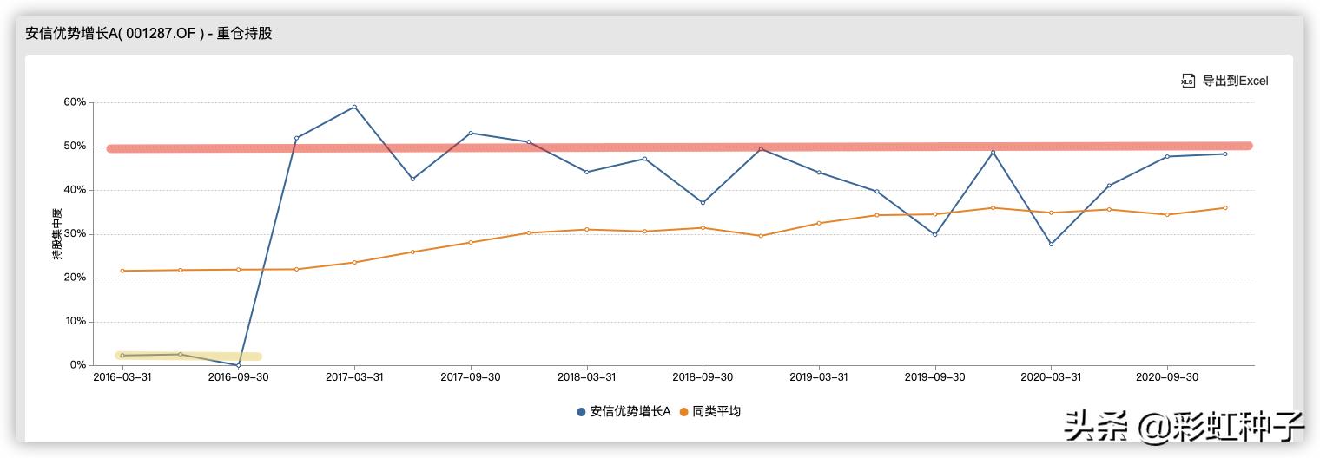Click the 导出到Excel text link

pos(1235,81)
